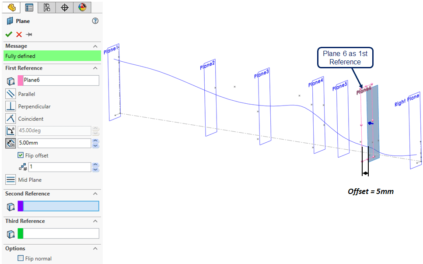
Task: Collapse the Second Reference section
Action: click(x=95, y=194)
